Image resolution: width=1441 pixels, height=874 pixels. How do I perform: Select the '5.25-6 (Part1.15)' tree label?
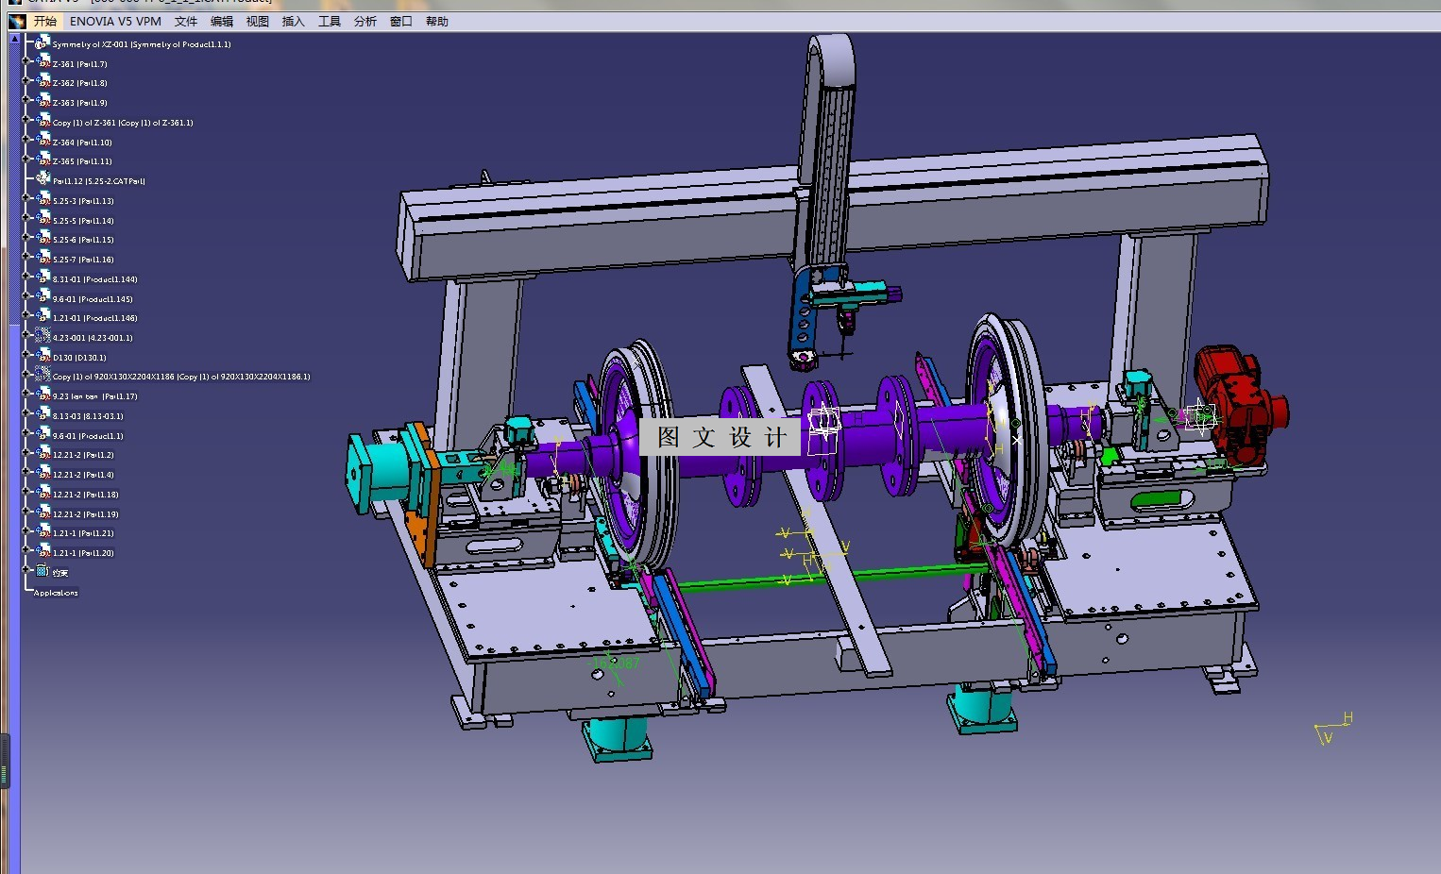click(x=83, y=240)
